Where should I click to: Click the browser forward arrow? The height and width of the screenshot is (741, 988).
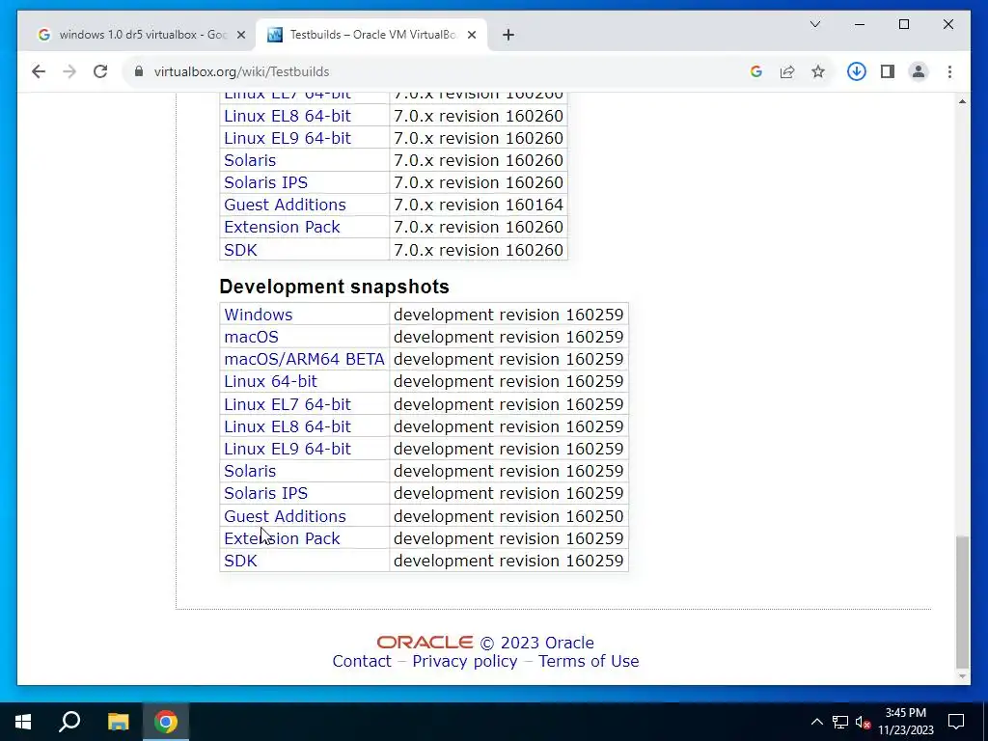tap(69, 71)
